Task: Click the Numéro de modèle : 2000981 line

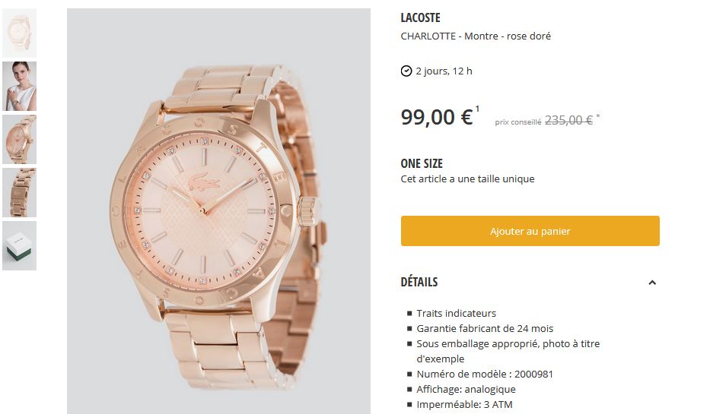Action: click(x=485, y=374)
